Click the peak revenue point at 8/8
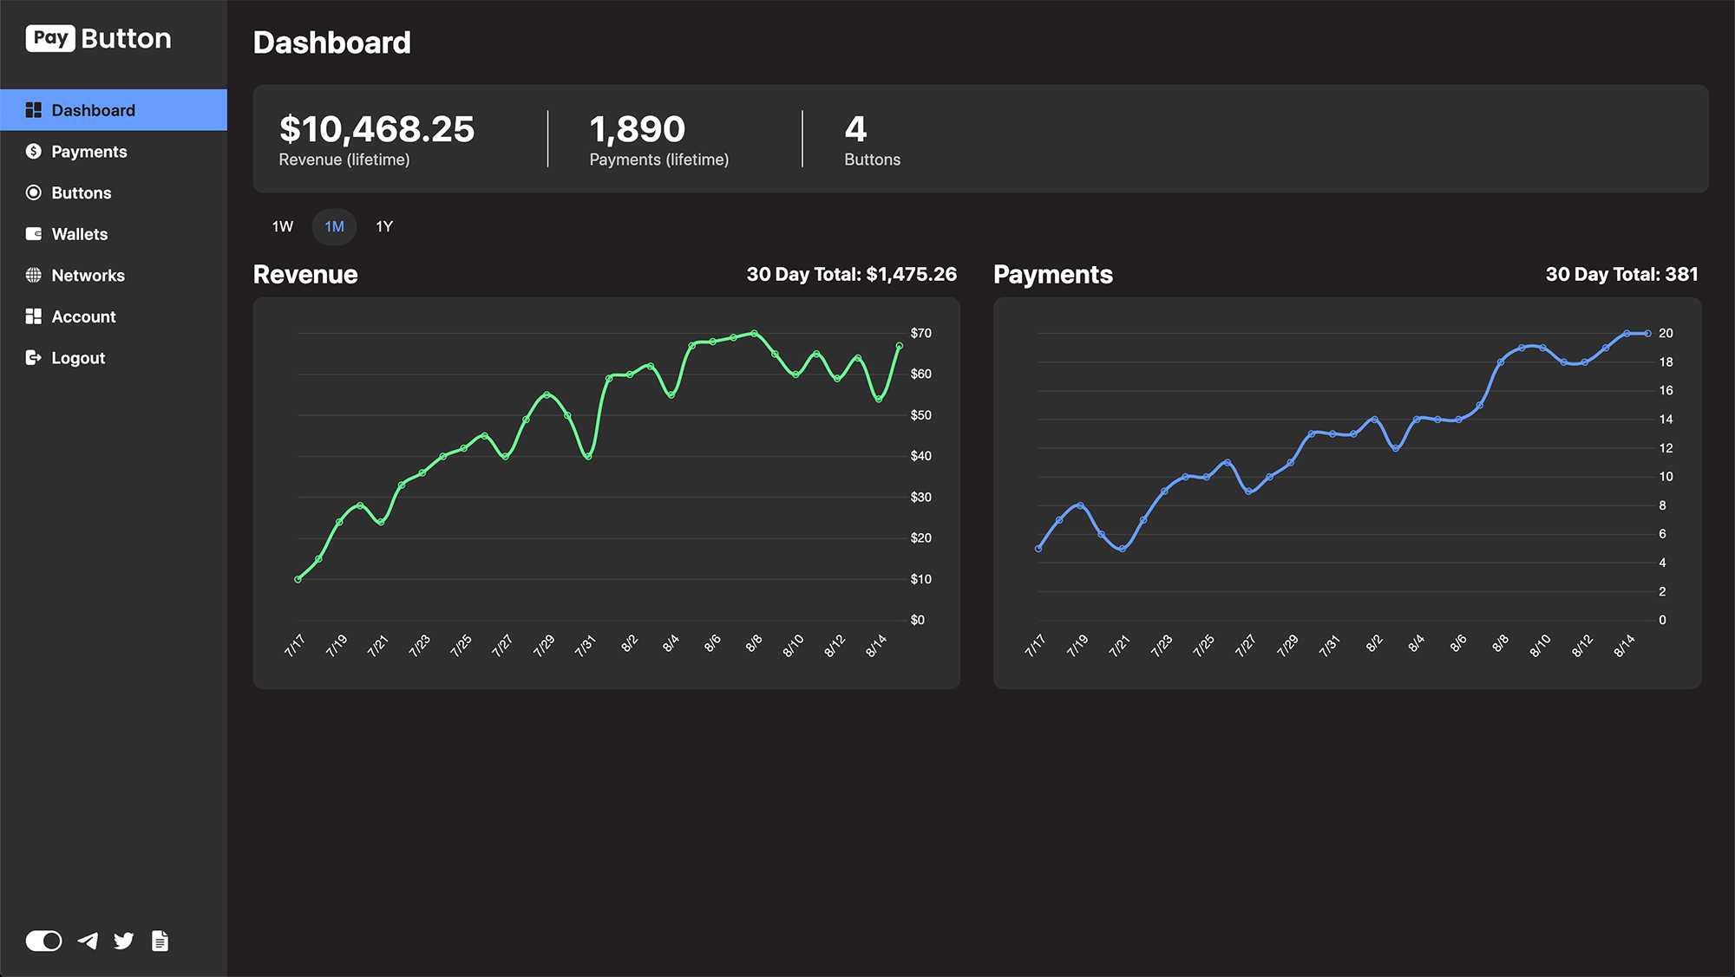The width and height of the screenshot is (1735, 977). coord(754,333)
